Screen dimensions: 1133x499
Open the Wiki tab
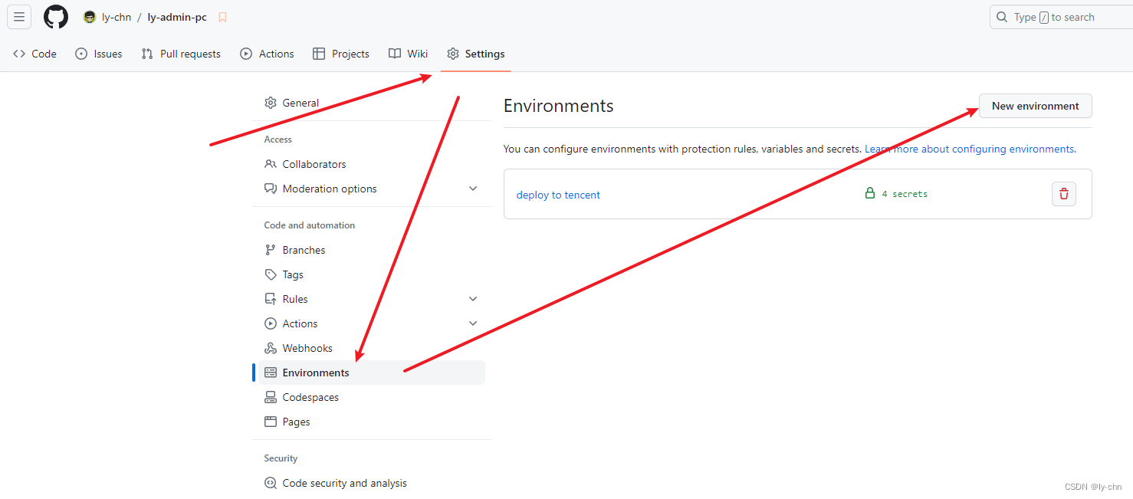point(408,54)
